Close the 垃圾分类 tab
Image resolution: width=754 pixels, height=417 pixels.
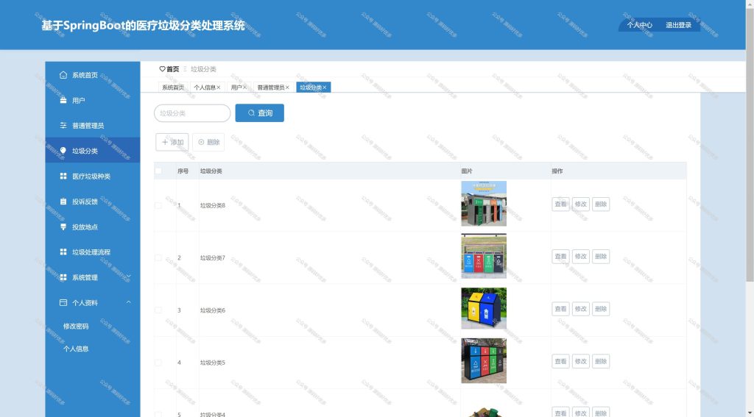[x=325, y=88]
